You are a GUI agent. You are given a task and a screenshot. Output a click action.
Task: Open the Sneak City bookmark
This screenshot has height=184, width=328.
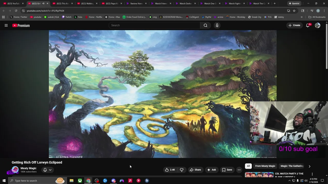tap(255, 17)
